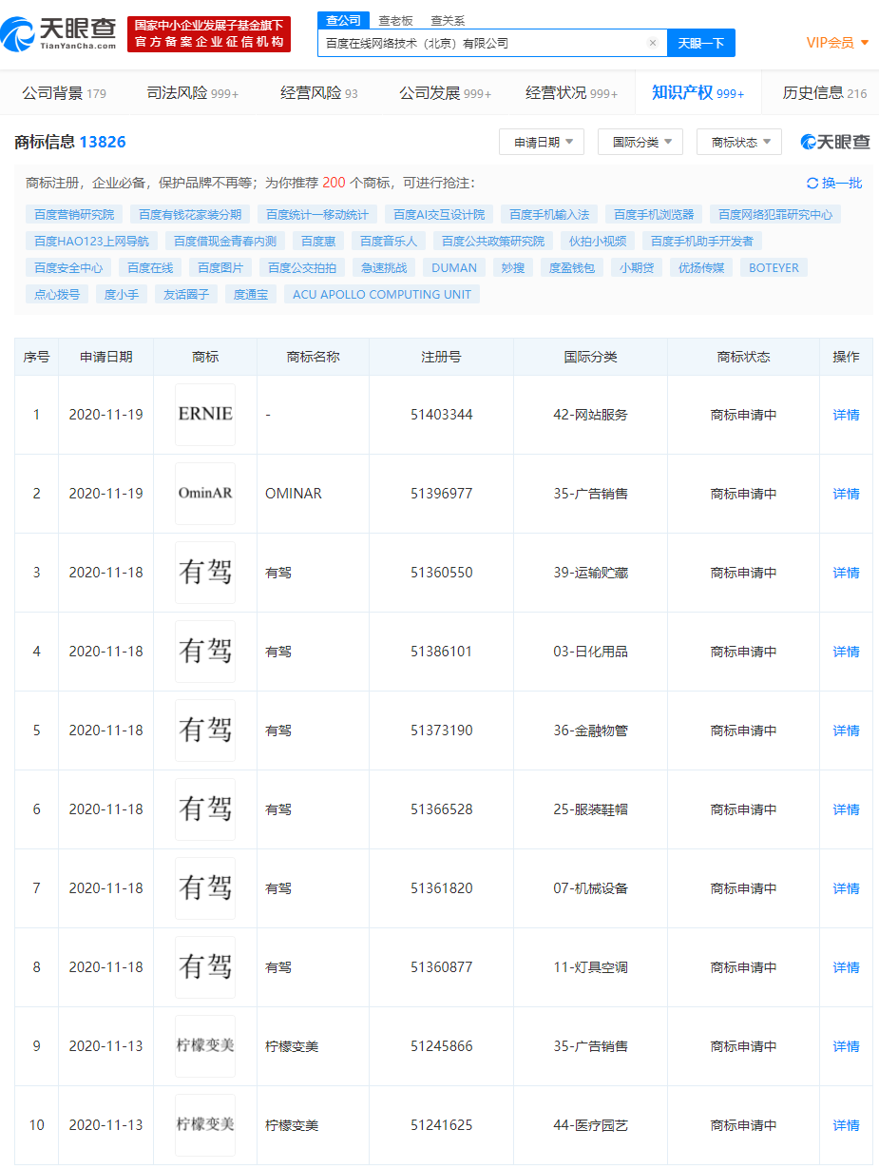This screenshot has width=879, height=1169.
Task: Click 国家中小企业发展子基金 red banner
Action: (x=209, y=34)
